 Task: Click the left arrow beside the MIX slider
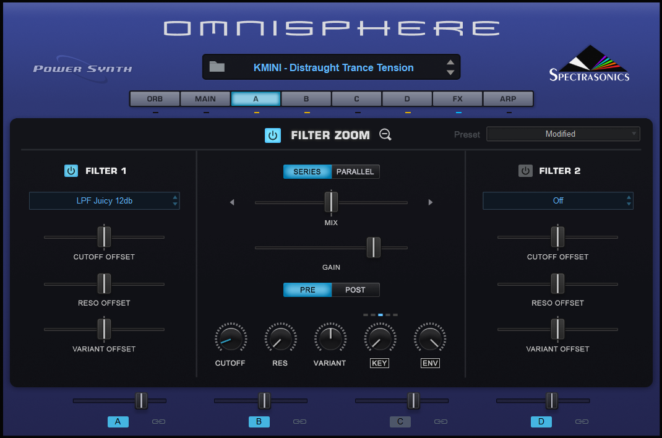point(232,202)
